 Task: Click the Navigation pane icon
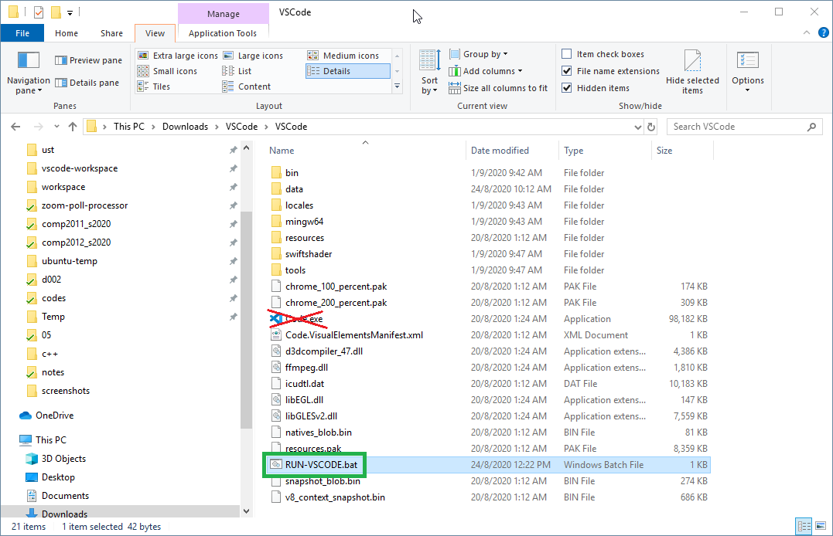click(29, 61)
